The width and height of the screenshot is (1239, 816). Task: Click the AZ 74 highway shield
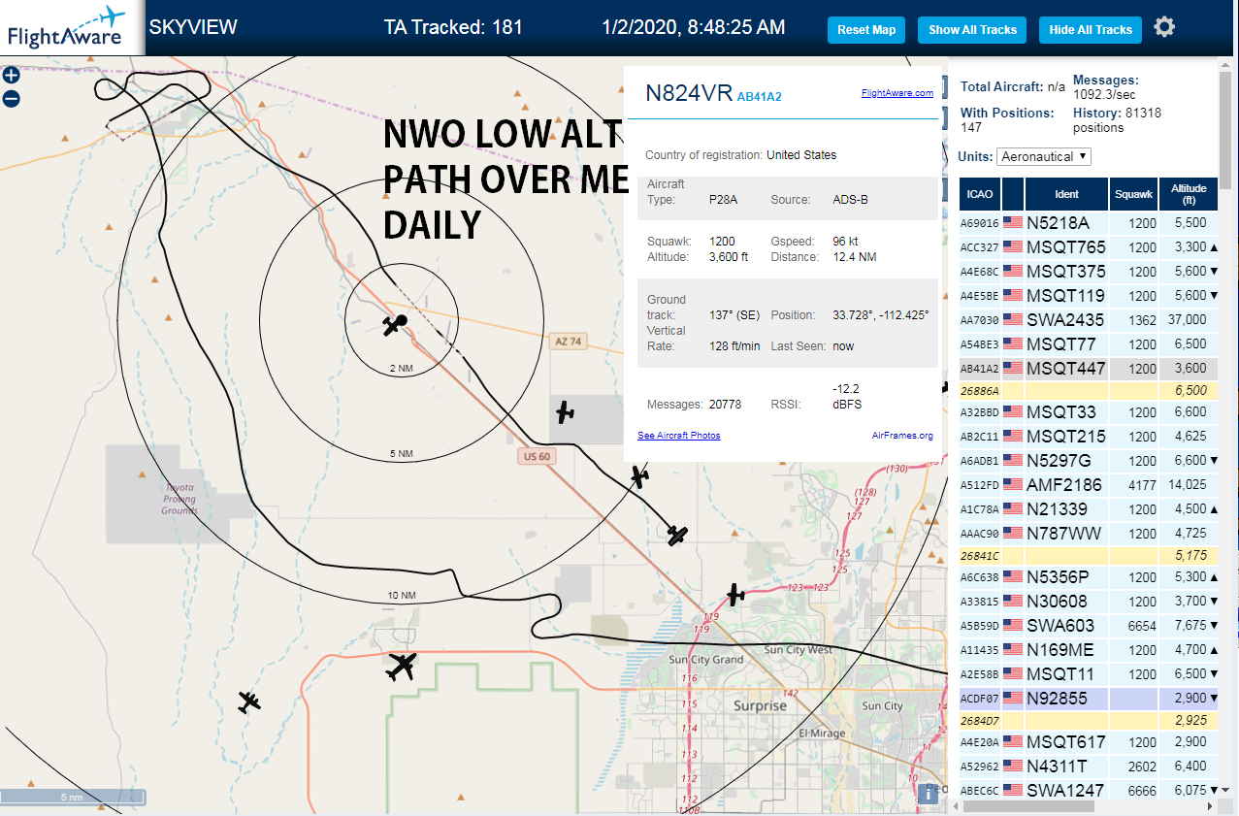point(569,342)
